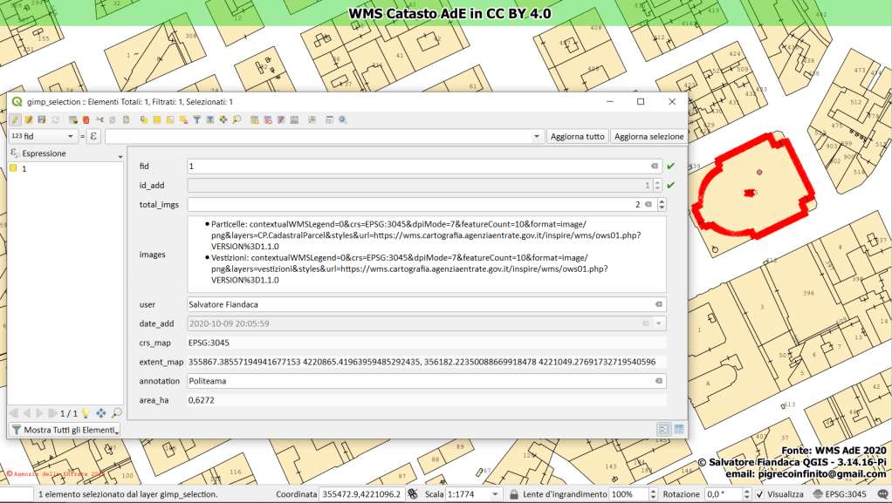
Task: Open the messages log speech bubble icon
Action: click(883, 494)
